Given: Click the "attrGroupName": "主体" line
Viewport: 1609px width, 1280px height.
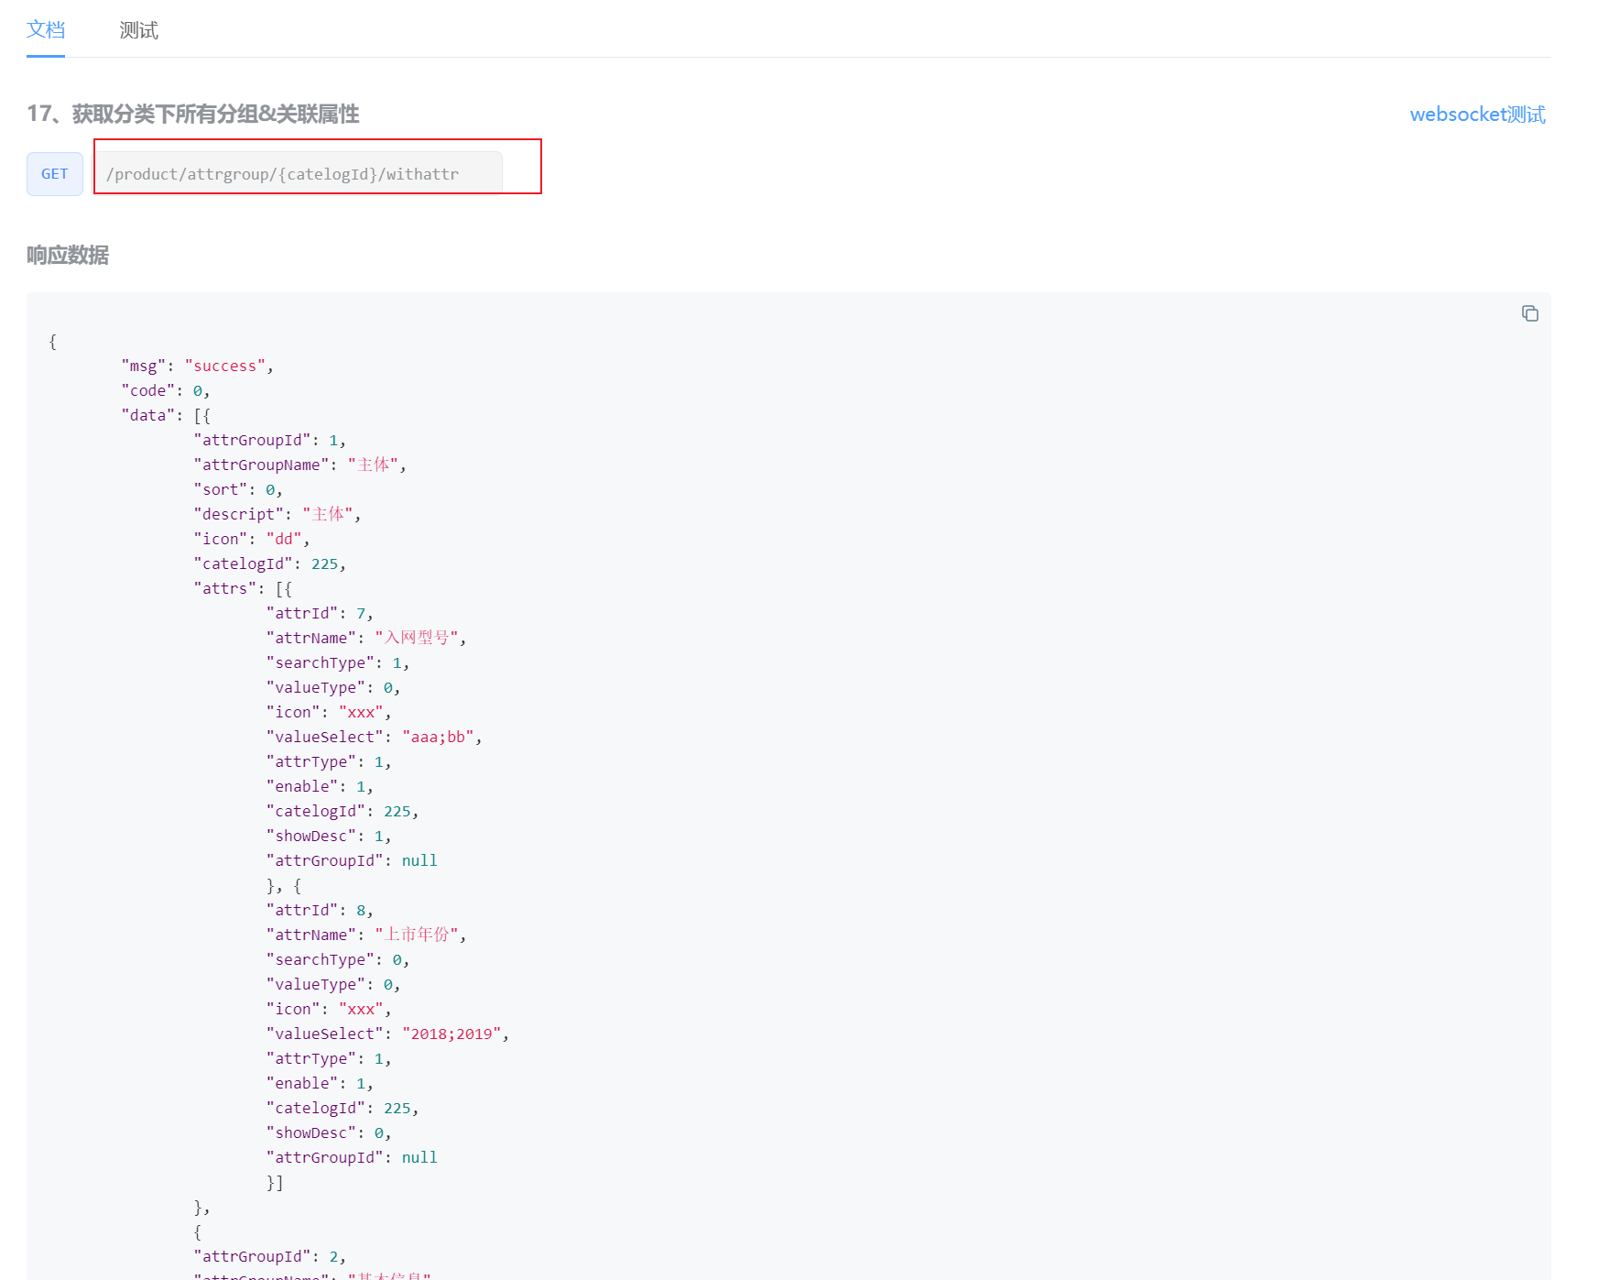Looking at the screenshot, I should click(300, 465).
